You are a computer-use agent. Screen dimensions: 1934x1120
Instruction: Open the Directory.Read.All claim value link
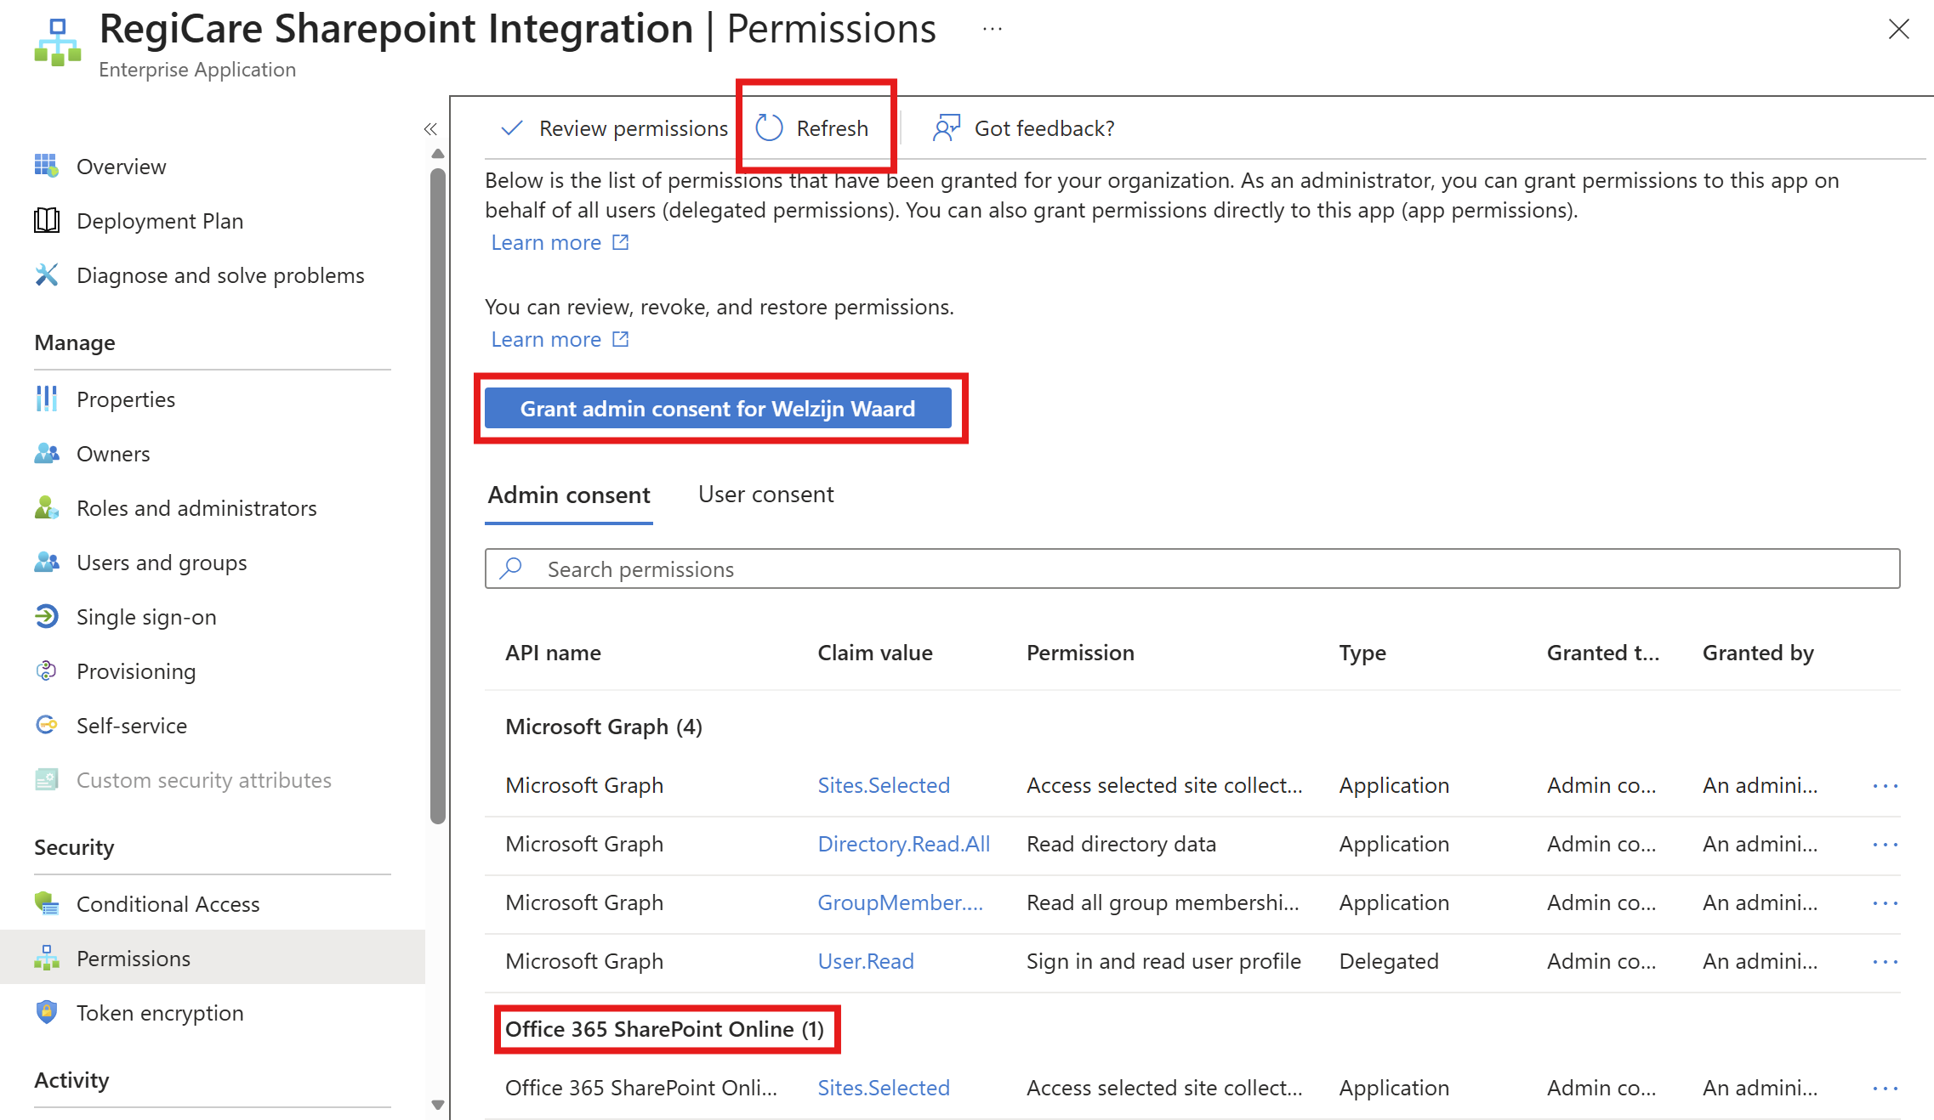tap(903, 844)
